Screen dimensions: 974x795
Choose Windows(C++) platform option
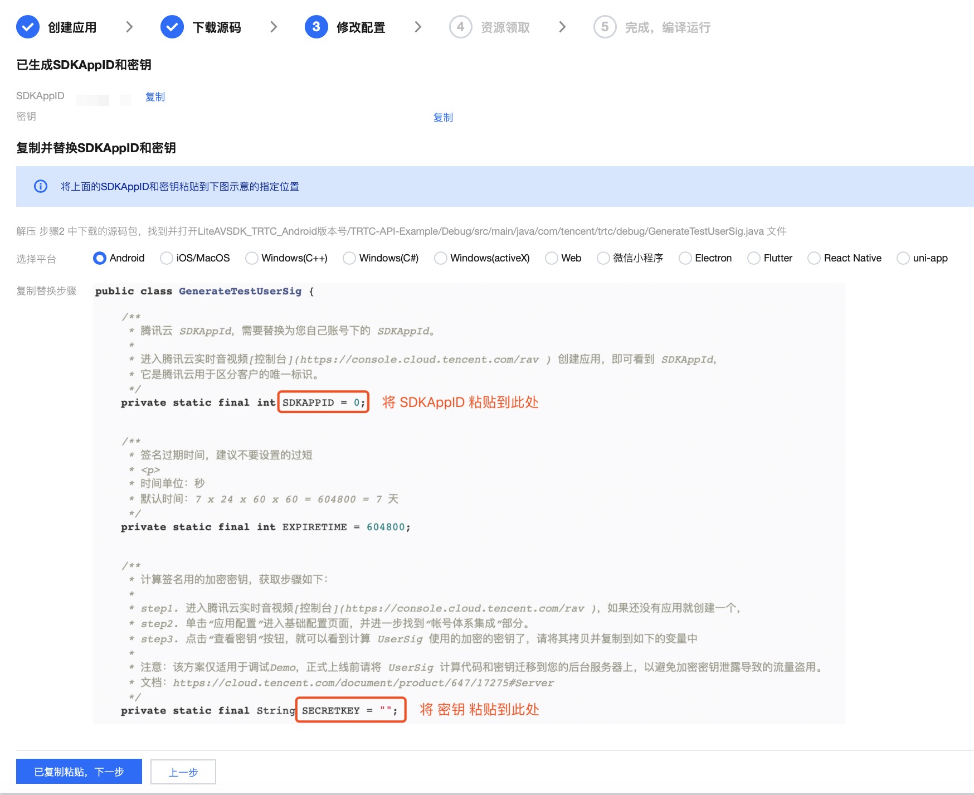tap(252, 258)
